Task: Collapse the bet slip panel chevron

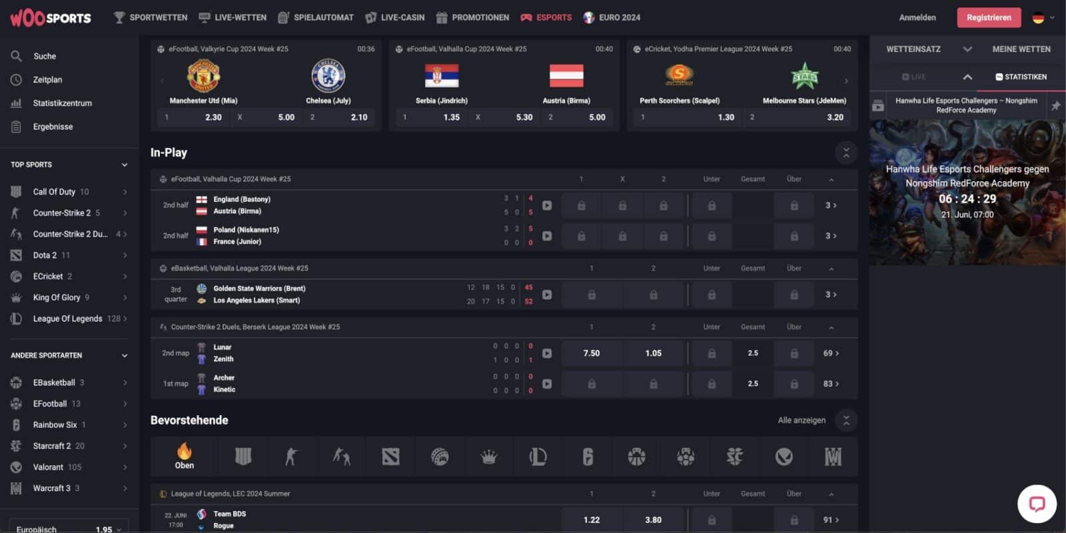Action: point(967,77)
